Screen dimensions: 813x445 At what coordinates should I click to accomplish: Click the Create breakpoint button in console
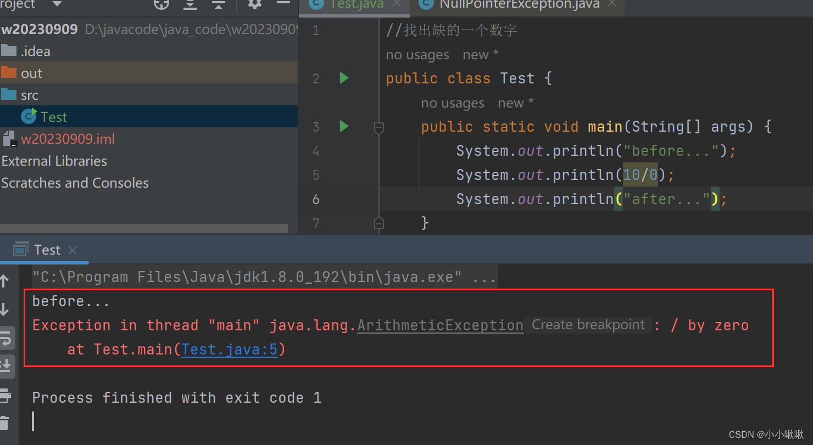[x=588, y=325]
